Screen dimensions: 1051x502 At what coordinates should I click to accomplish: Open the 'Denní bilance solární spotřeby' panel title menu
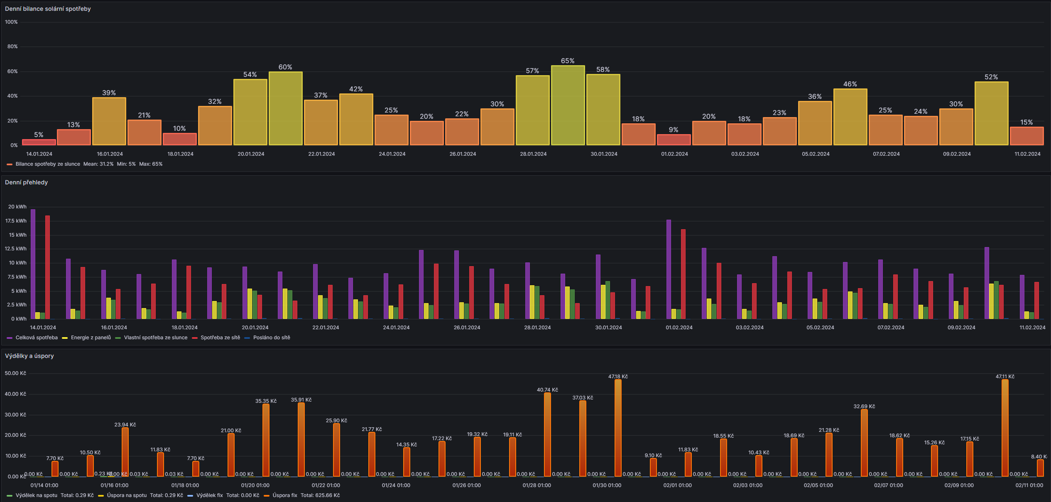(48, 9)
